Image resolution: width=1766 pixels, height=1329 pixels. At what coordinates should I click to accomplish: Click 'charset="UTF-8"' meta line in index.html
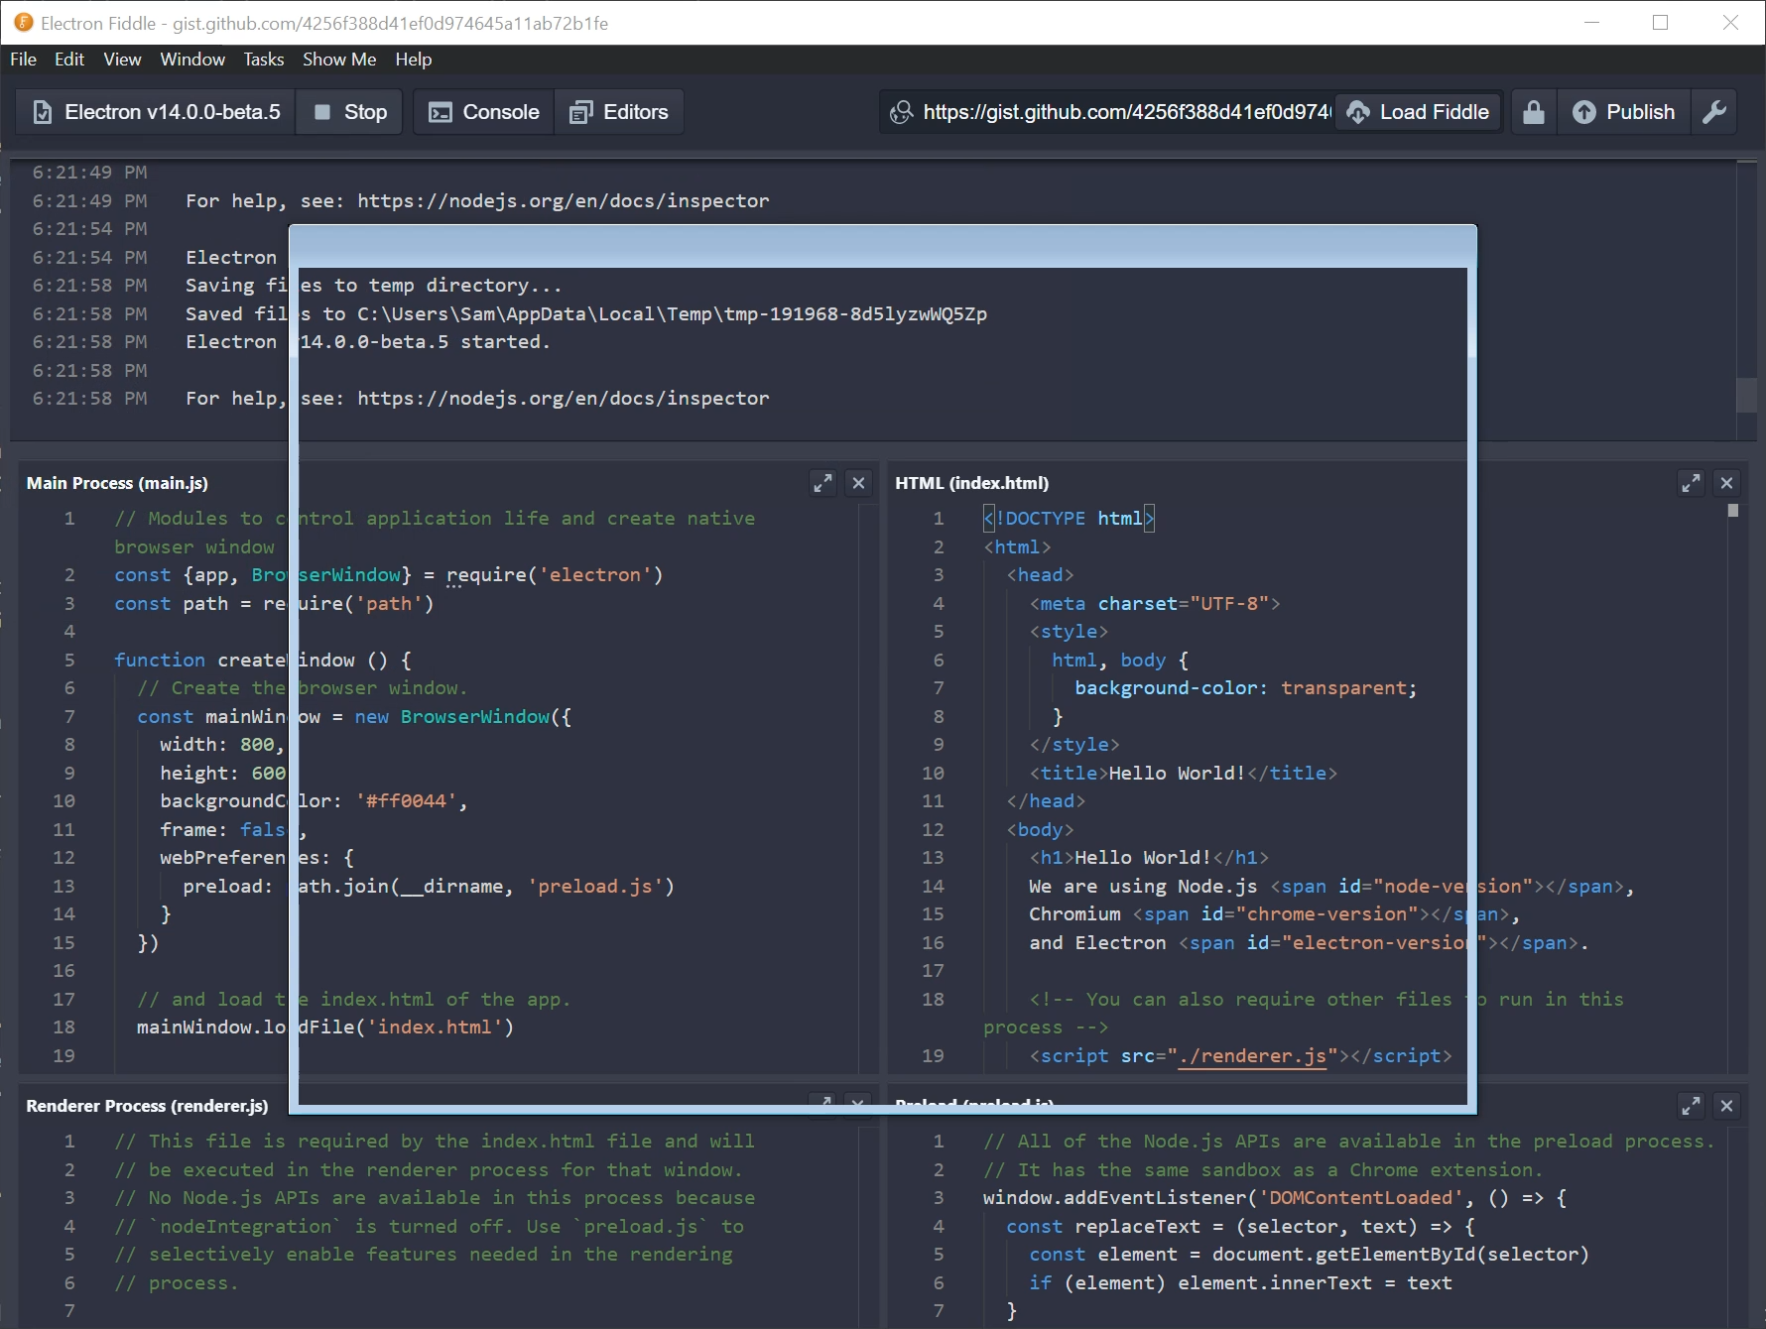[1155, 603]
